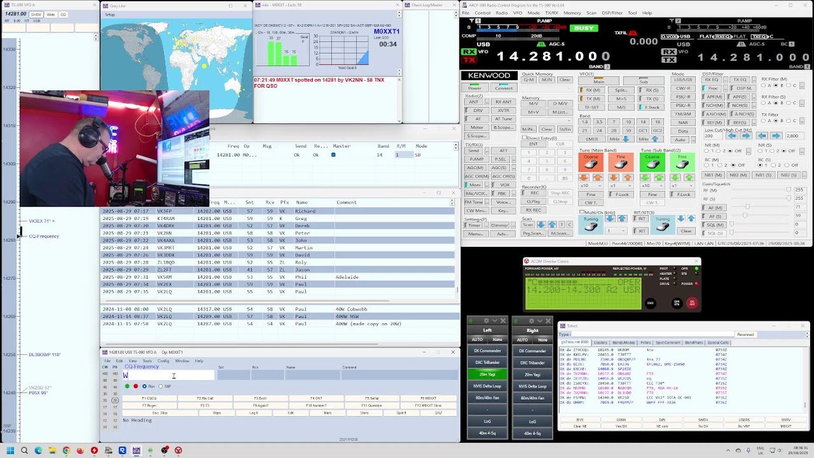Click the Low Cut left blue arrow
This screenshot has height=458, width=814.
coord(732,135)
